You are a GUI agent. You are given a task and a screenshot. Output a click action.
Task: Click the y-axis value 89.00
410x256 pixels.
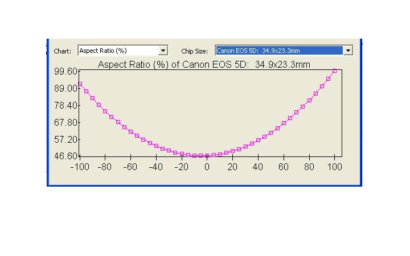pyautogui.click(x=65, y=88)
